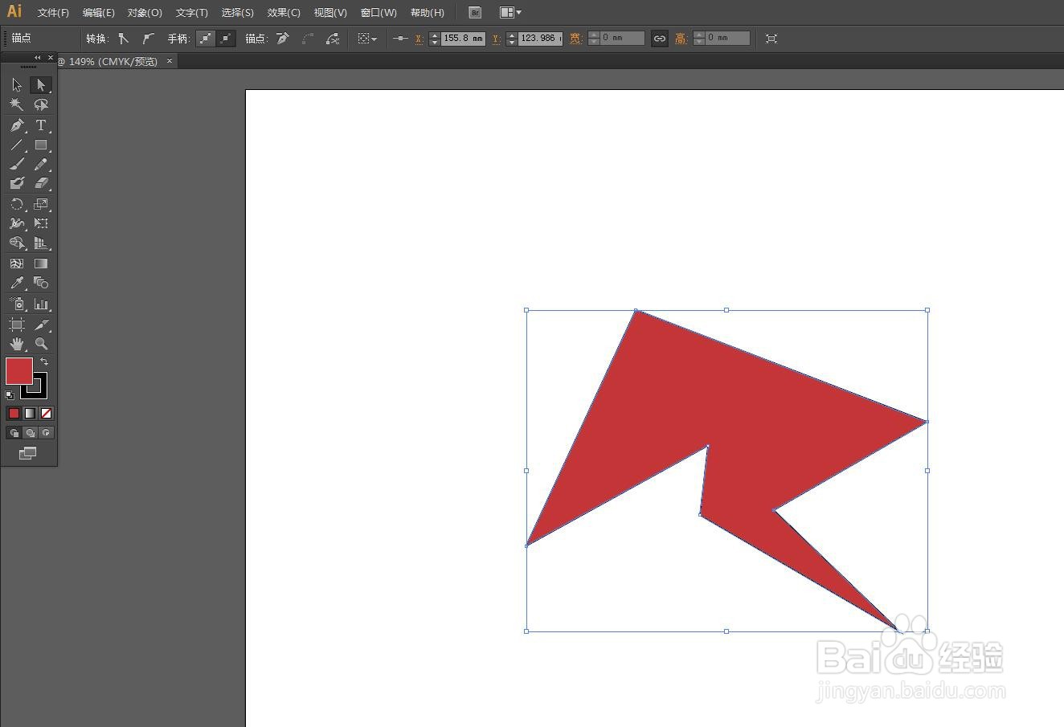Choose the Magic Wand tool
The width and height of the screenshot is (1064, 727).
click(x=17, y=104)
